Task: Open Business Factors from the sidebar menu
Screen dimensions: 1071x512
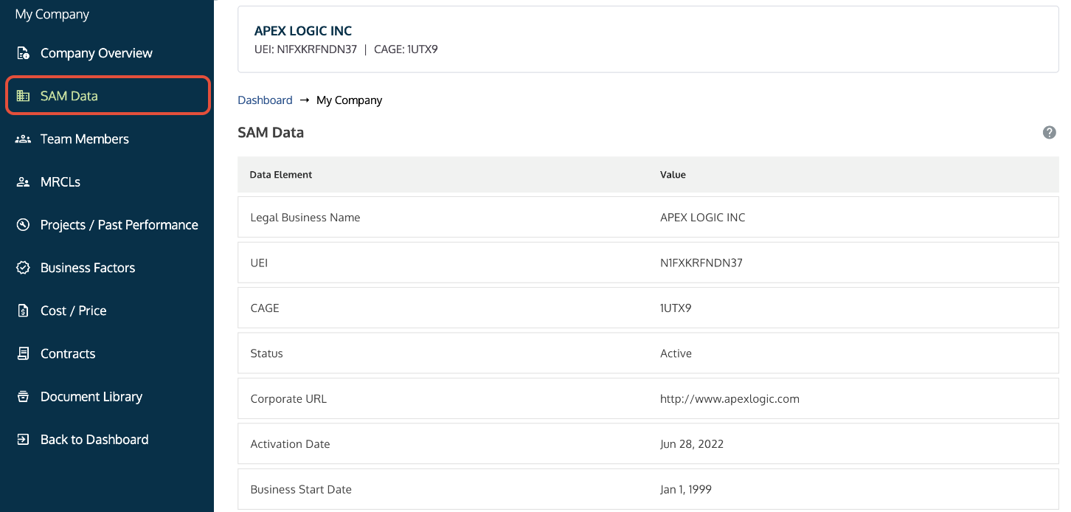Action: [x=87, y=267]
